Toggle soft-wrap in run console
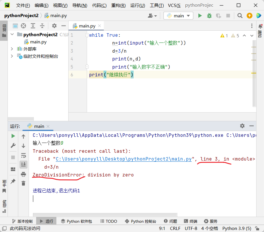Viewport: 264px width, 232px height. click(23, 155)
